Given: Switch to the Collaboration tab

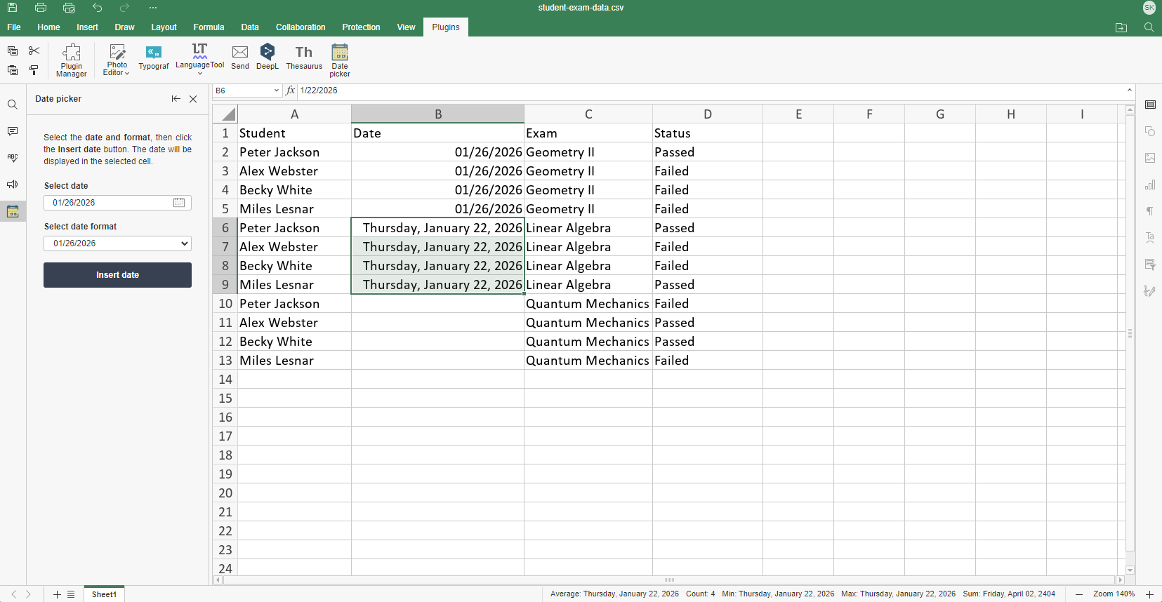Looking at the screenshot, I should click(x=301, y=27).
